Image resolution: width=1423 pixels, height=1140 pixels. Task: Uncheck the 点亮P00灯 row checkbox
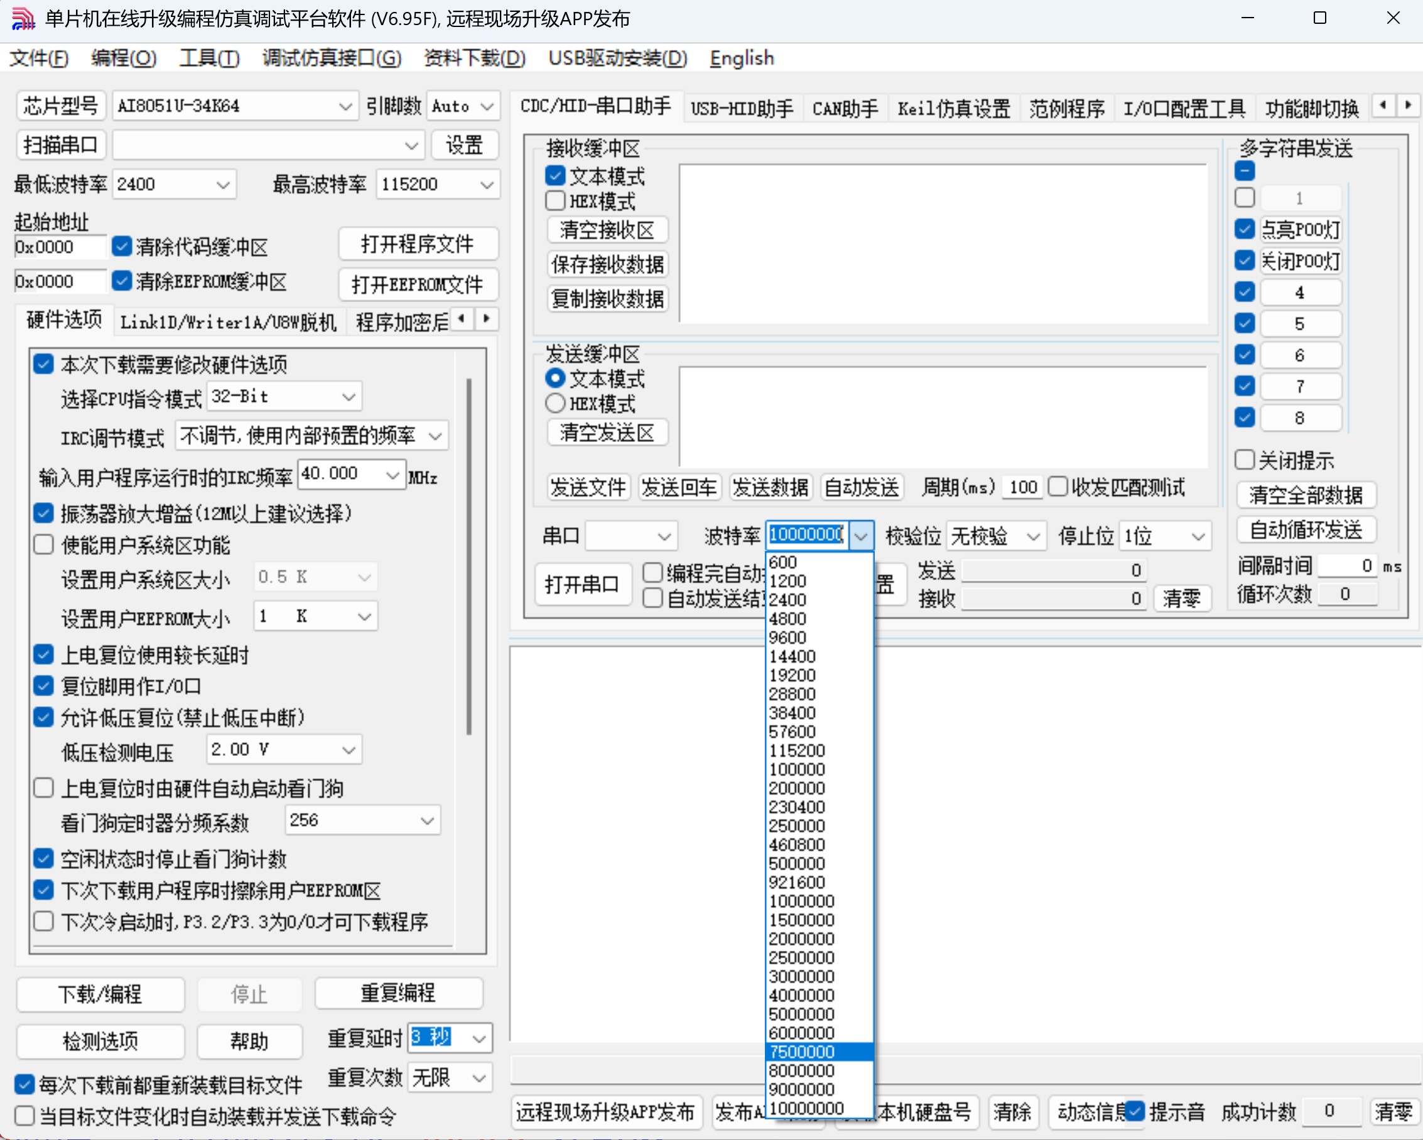[x=1244, y=229]
